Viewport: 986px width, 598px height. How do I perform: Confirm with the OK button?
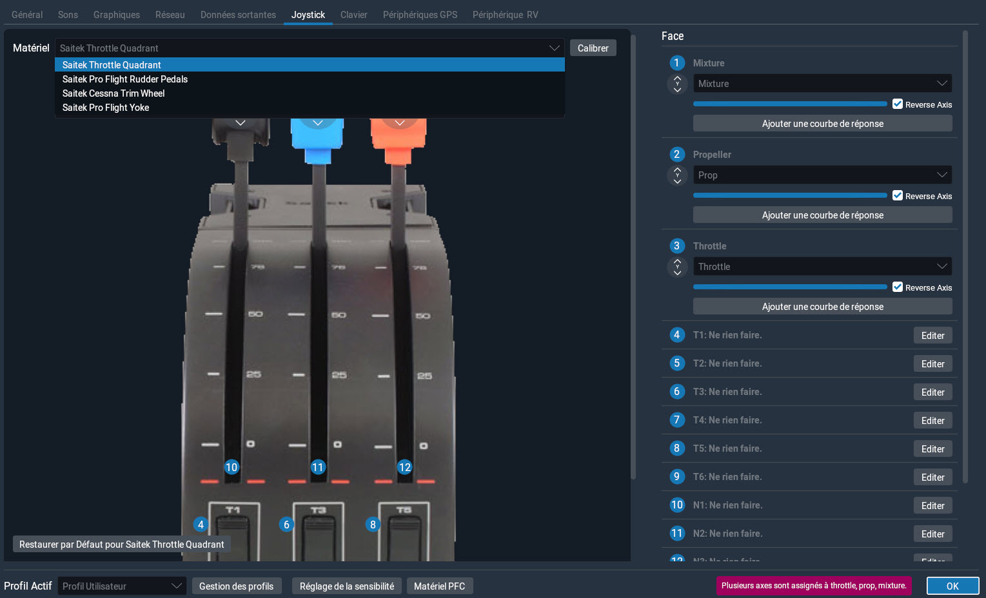pyautogui.click(x=952, y=586)
